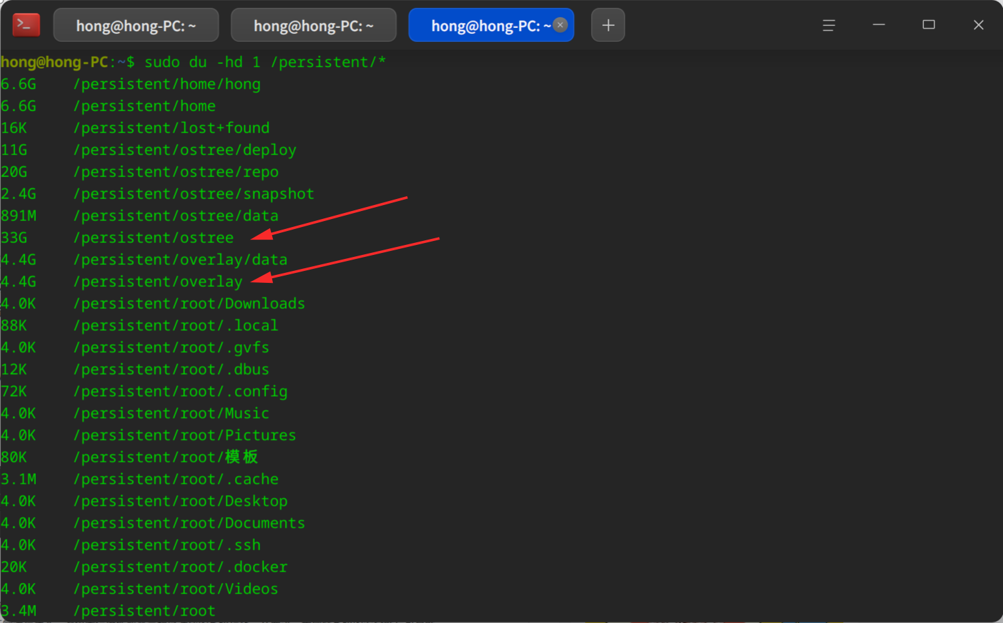Click the /persistent/ostree/data path
Screen dimensions: 1003x623
[x=176, y=216]
